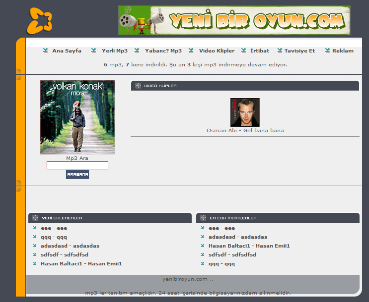Click download icon beside Hasan Baltaci1 in Yeni Eklenenler
369x302 pixels.
[35, 263]
